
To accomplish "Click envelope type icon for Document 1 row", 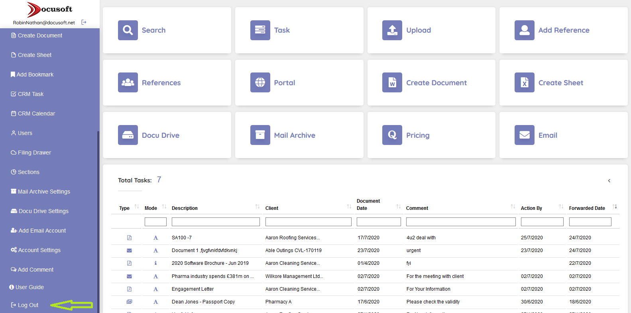I will point(129,250).
